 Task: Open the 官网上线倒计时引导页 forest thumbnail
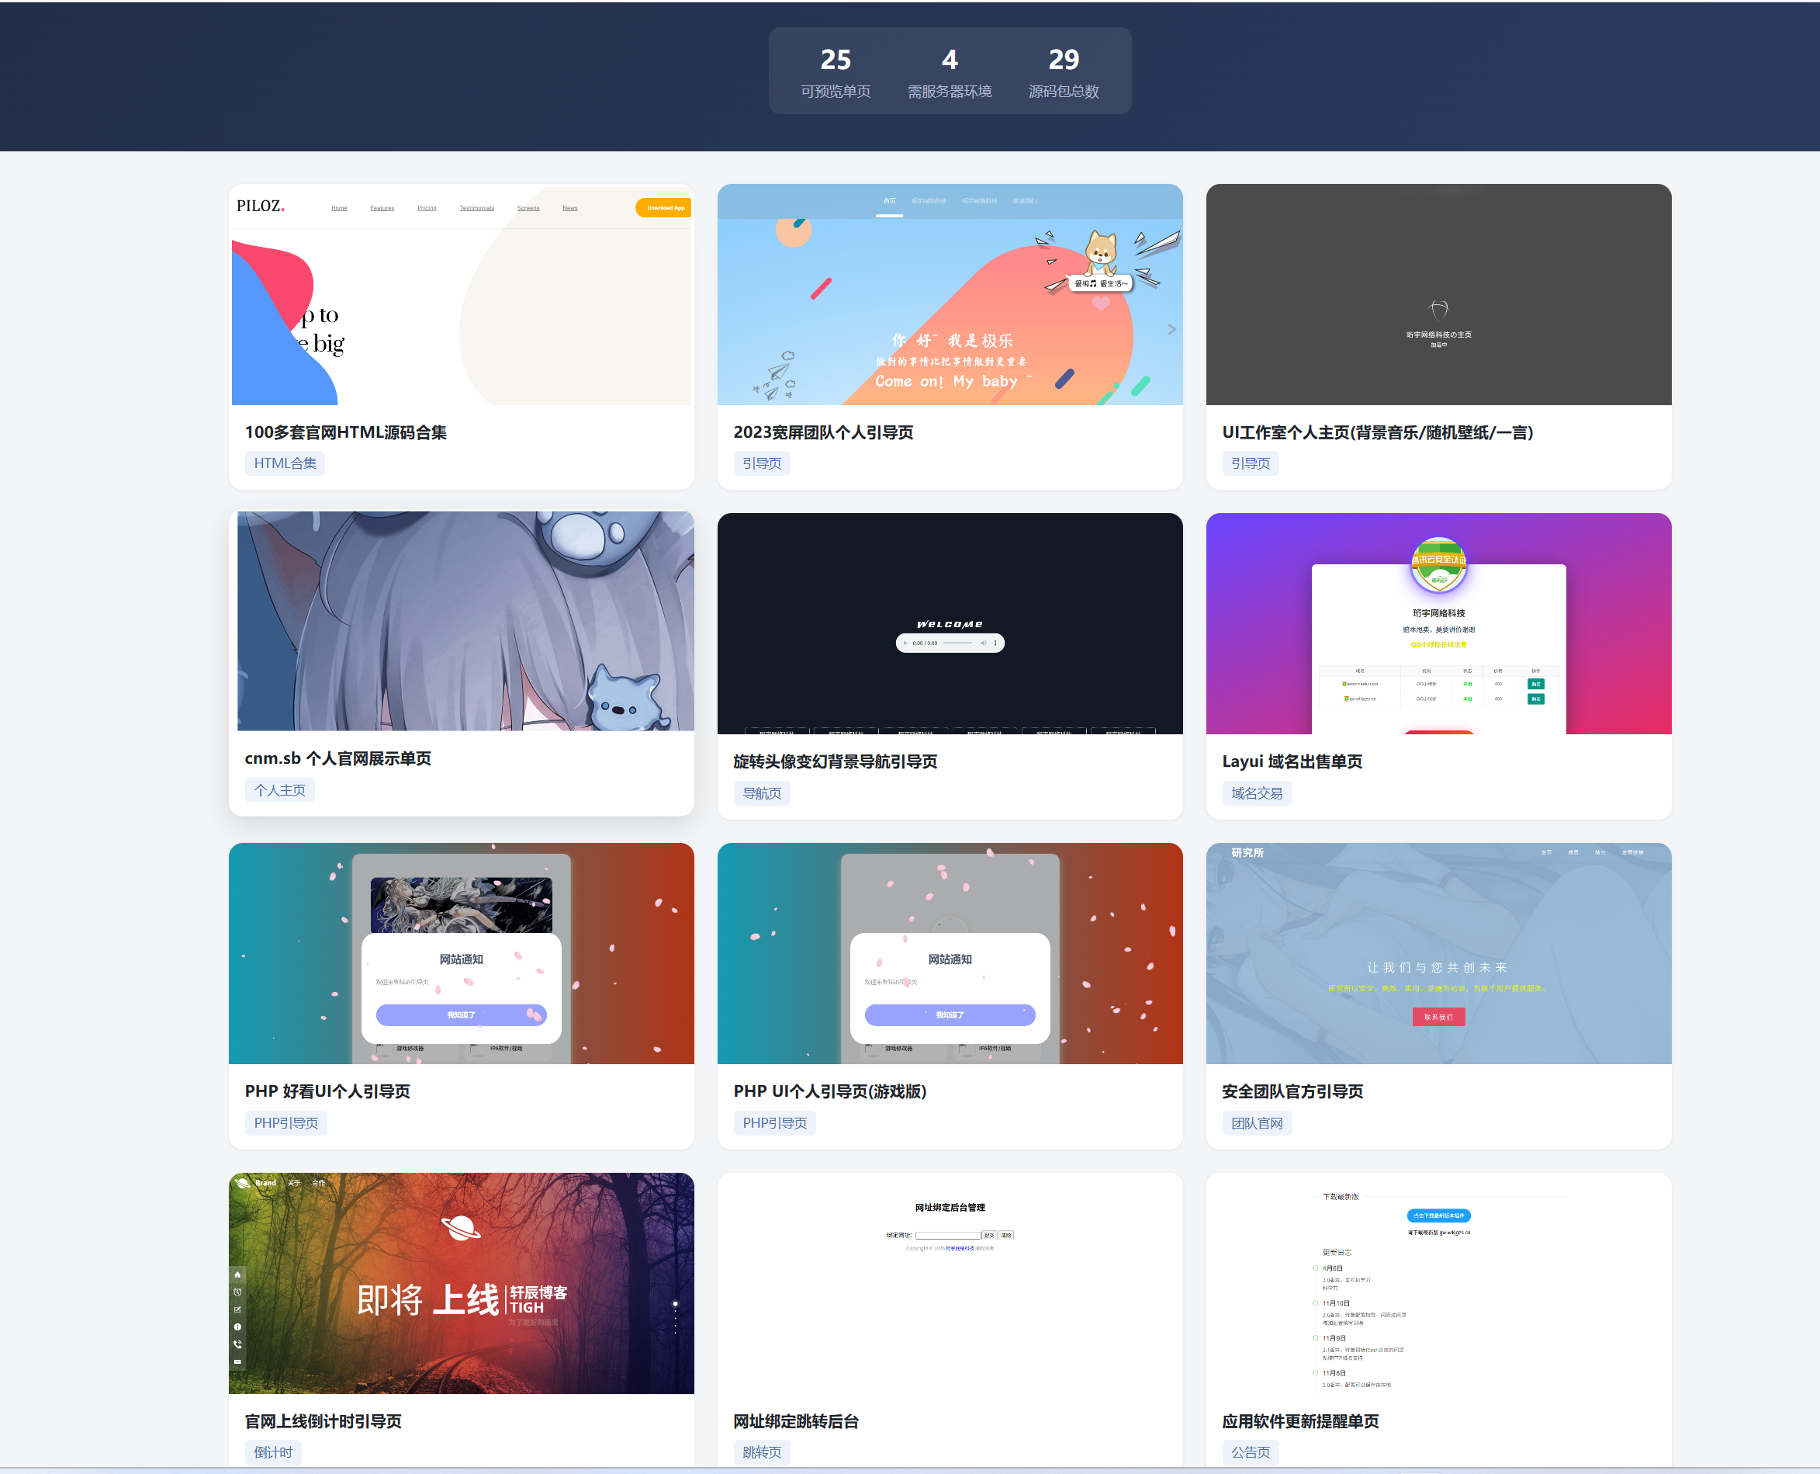462,1283
